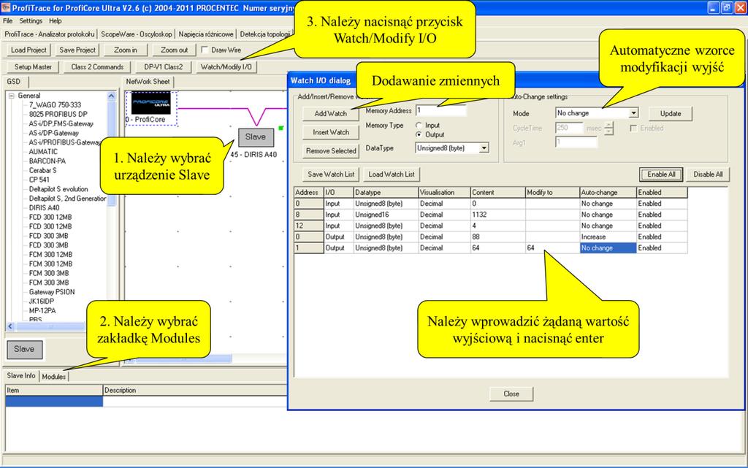Click the Watch/Modify I/O button

226,66
